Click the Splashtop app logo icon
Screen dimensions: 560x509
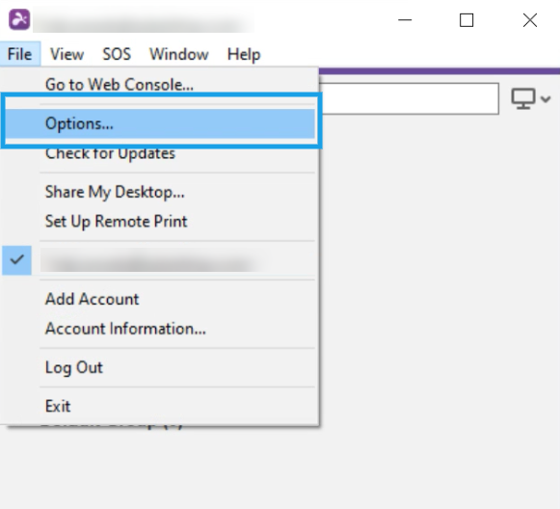click(x=19, y=19)
